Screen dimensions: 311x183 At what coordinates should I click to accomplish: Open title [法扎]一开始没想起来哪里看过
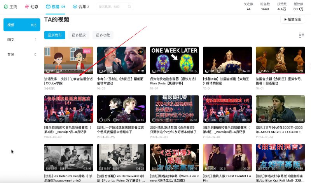coord(121,130)
